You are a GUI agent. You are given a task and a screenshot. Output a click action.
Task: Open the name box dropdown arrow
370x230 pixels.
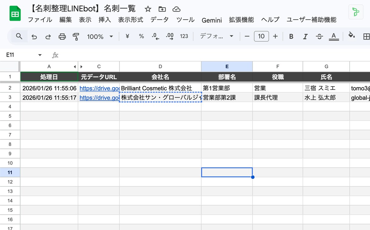[40, 55]
